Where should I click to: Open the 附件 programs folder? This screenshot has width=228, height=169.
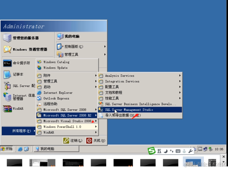pyautogui.click(x=67, y=75)
